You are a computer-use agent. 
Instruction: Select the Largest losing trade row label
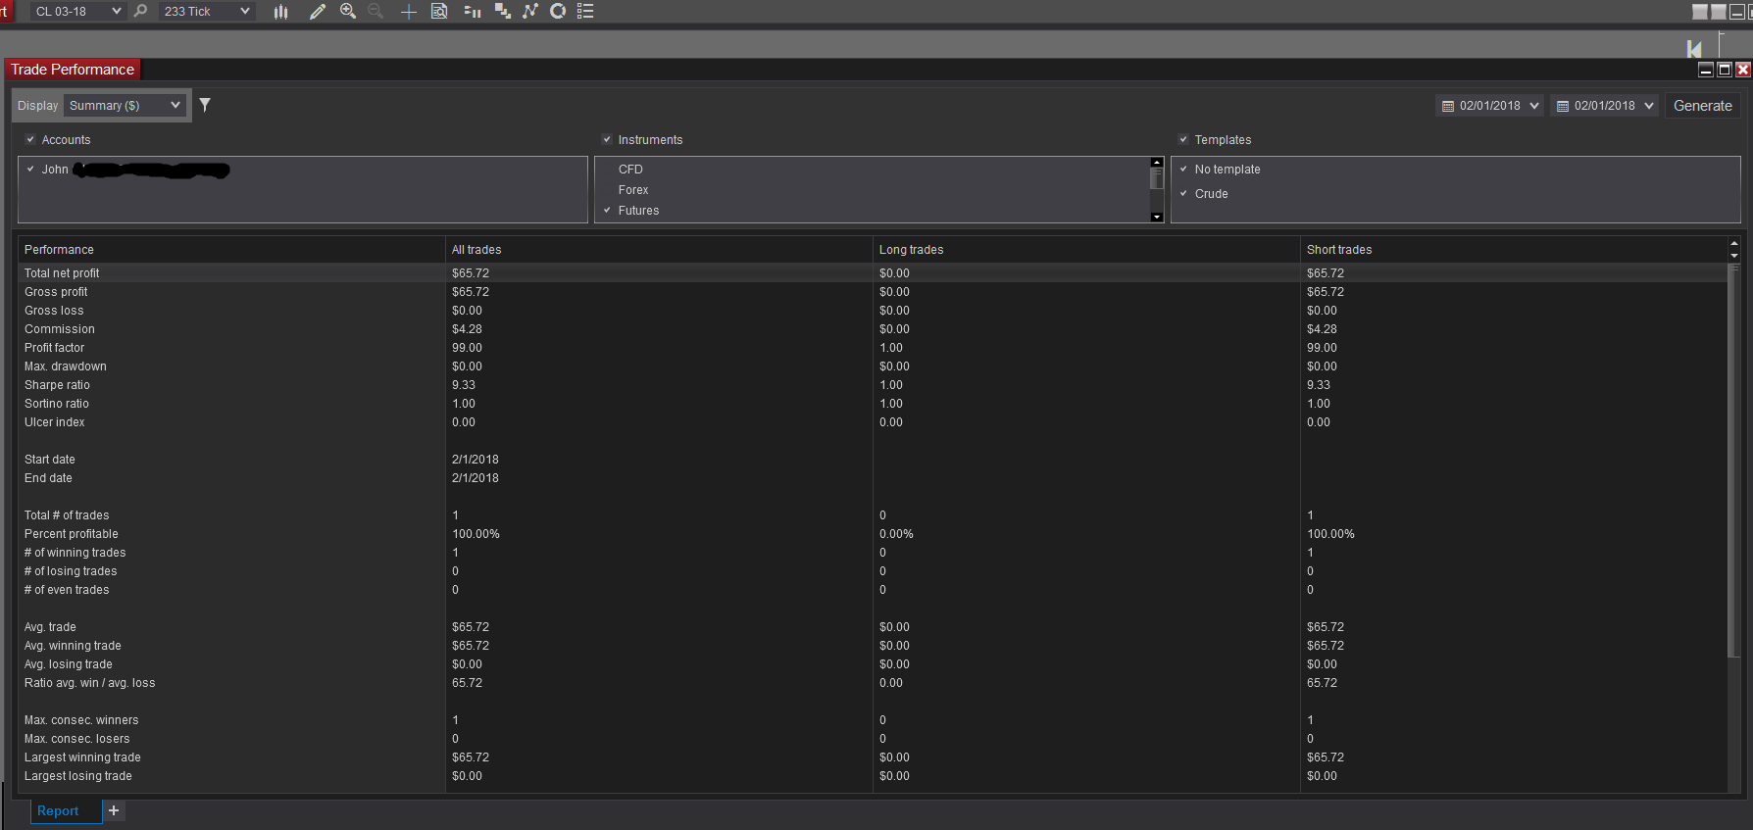click(78, 776)
